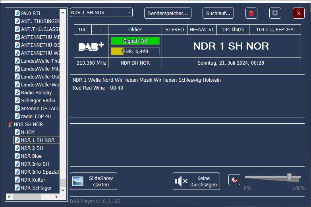The image size is (311, 207).
Task: Toggle announcements with Keine Durchsagen button
Action: tap(196, 181)
